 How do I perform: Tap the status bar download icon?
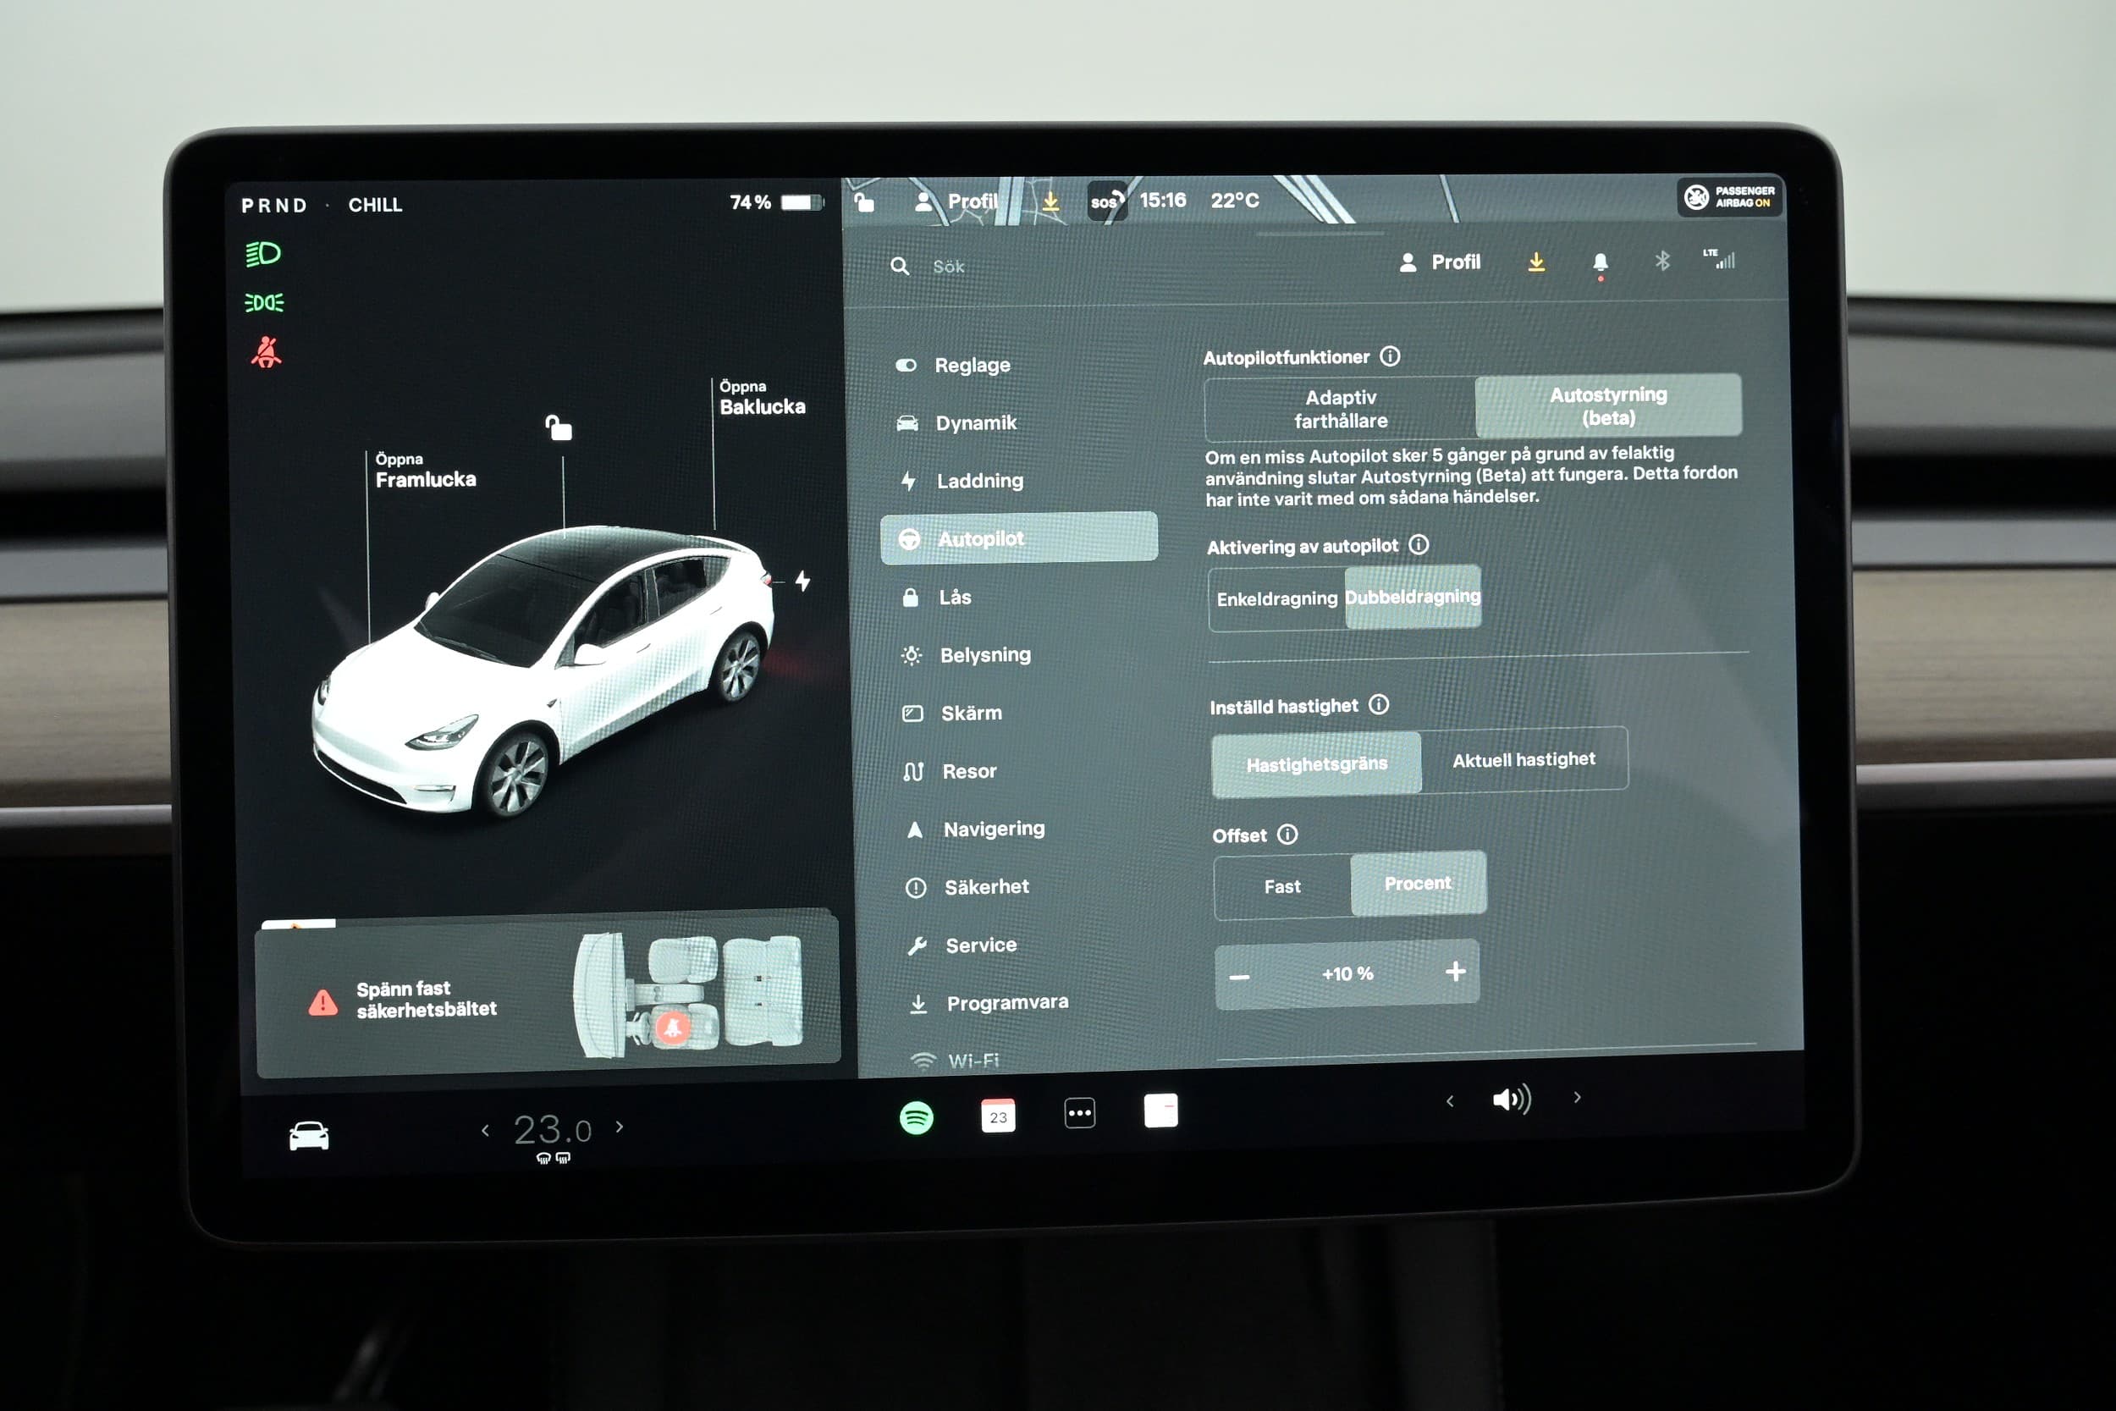(1050, 201)
